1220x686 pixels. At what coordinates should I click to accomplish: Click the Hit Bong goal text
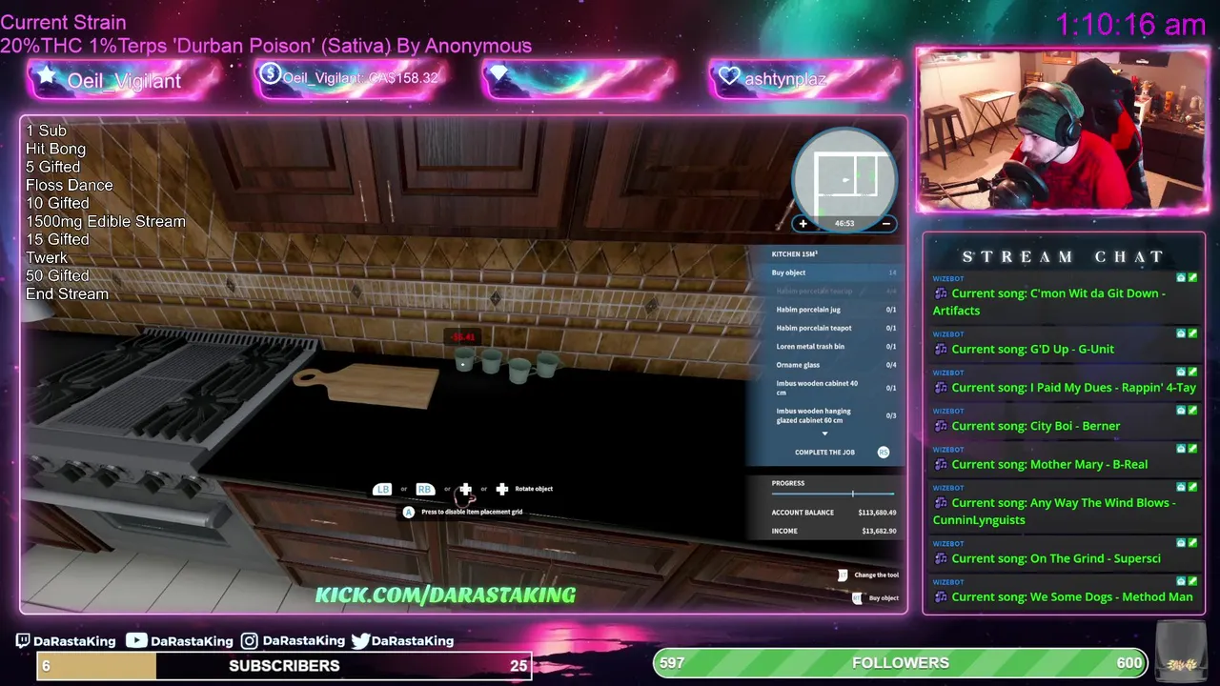pos(55,149)
